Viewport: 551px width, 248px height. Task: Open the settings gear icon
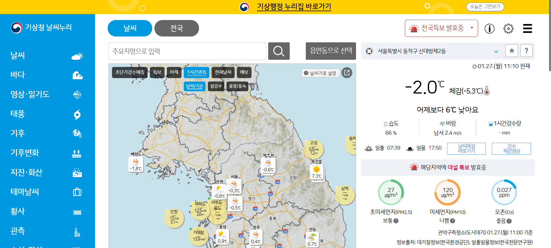pyautogui.click(x=509, y=28)
